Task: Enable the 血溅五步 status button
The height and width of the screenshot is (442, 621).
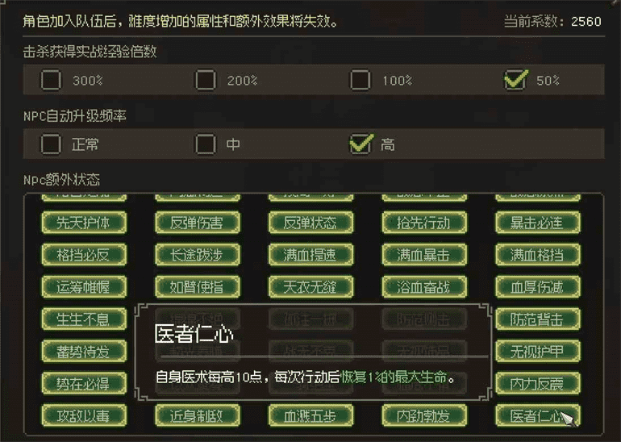Action: 310,415
